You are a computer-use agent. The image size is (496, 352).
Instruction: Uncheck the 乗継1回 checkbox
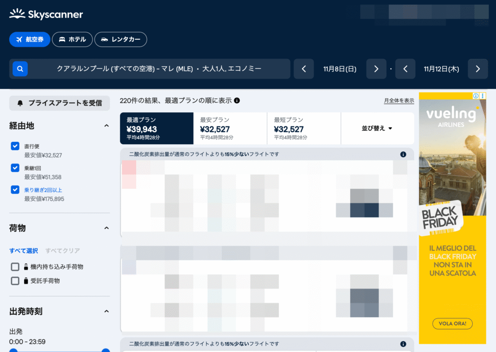[15, 168]
